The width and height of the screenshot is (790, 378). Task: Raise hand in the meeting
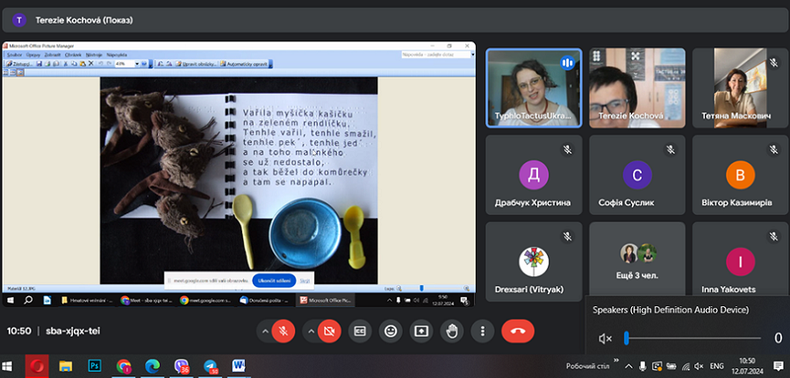coord(452,332)
